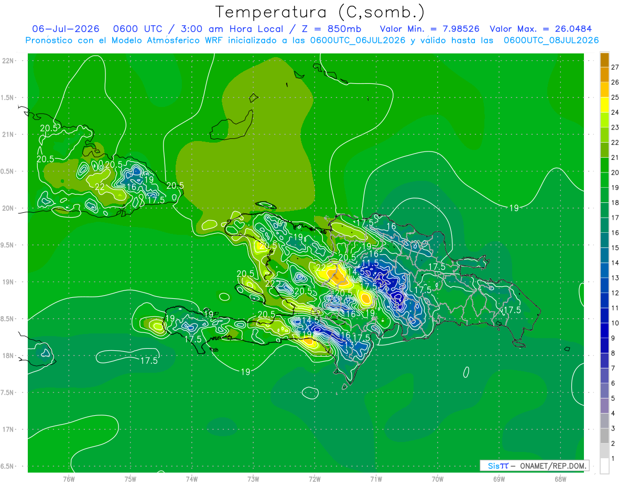Click the "Temperatura (C,somb.)" chart title

pyautogui.click(x=320, y=12)
